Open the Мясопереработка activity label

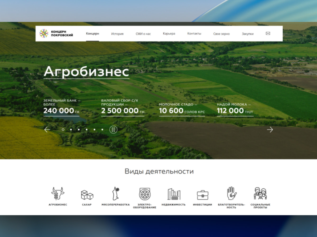click(116, 205)
